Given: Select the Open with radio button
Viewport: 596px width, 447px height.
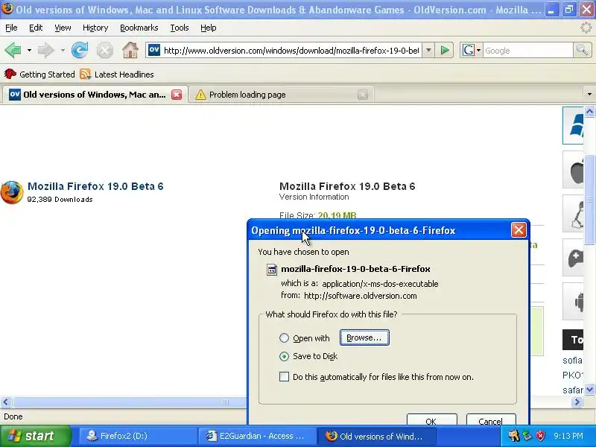Looking at the screenshot, I should (284, 338).
